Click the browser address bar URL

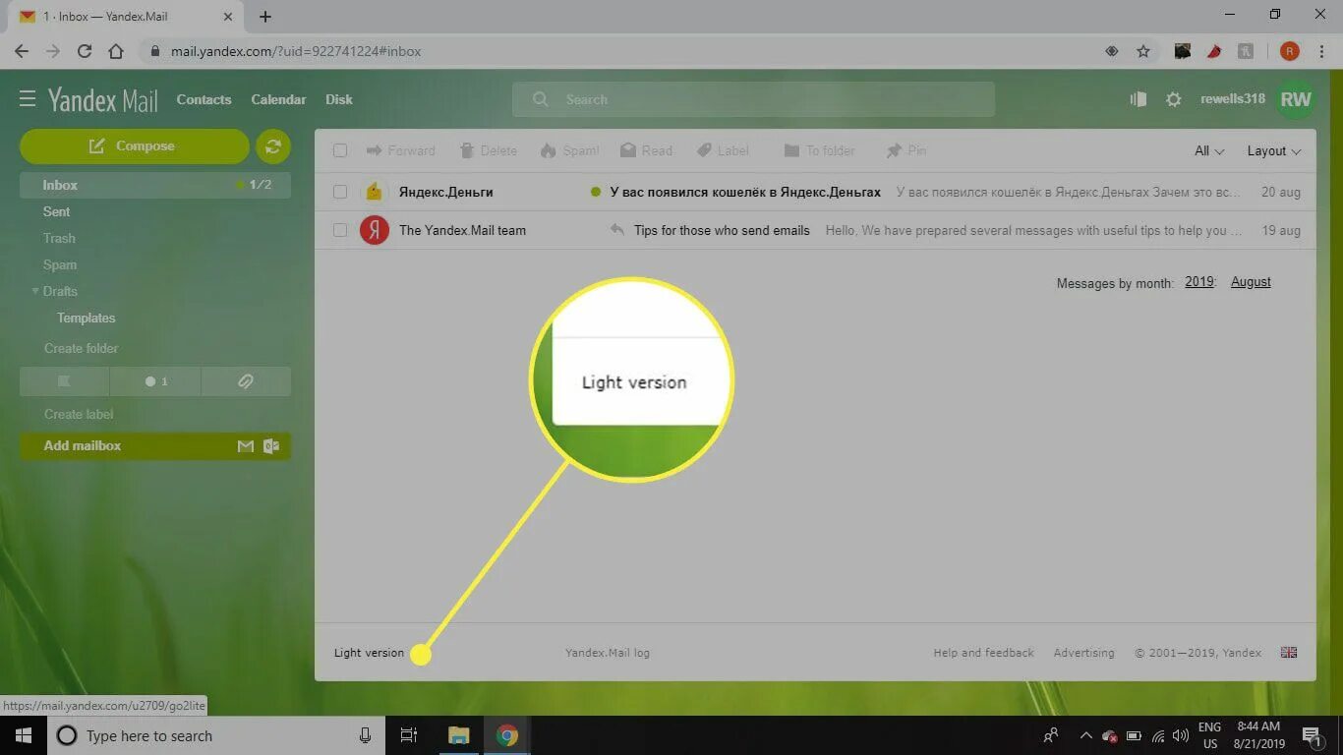coord(296,51)
